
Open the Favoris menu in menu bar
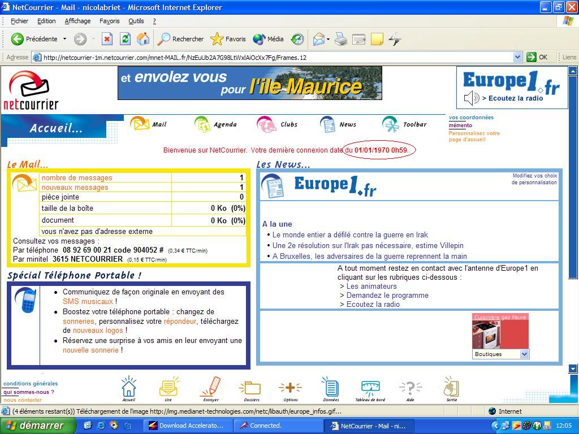(109, 21)
